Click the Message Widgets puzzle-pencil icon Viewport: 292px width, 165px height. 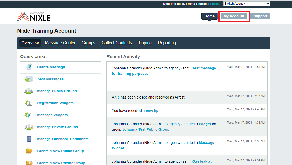pos(28,115)
